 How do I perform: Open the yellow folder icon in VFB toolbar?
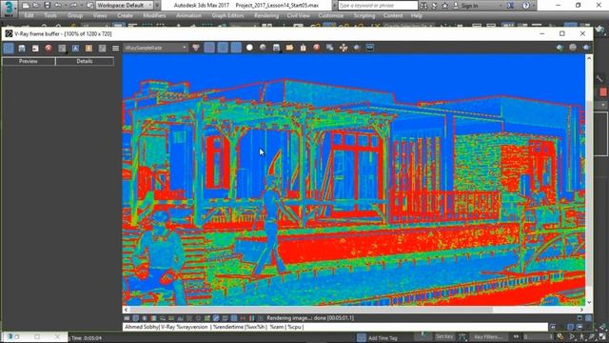click(289, 48)
